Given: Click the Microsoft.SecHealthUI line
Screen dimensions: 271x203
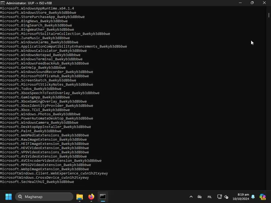Looking at the screenshot, I should 37,182.
